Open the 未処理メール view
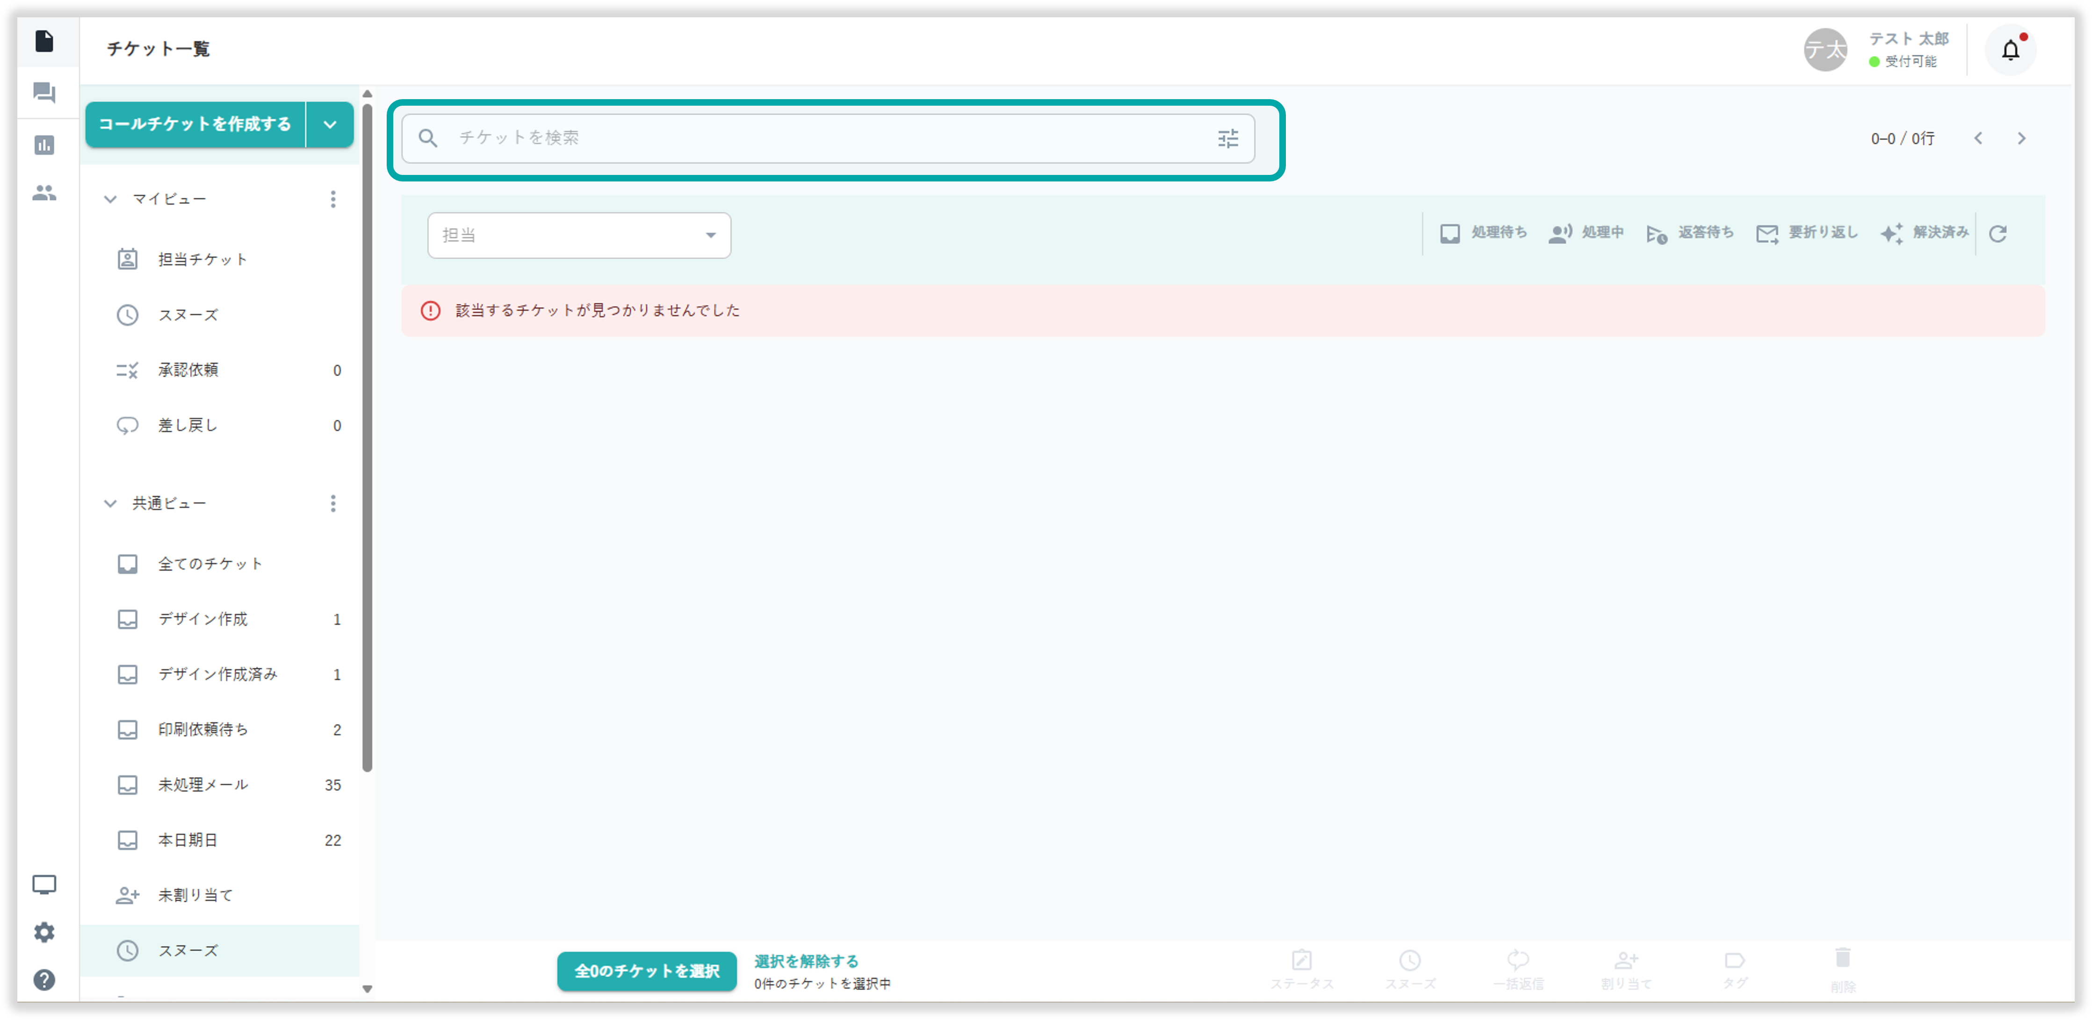The image size is (2092, 1020). 203,784
